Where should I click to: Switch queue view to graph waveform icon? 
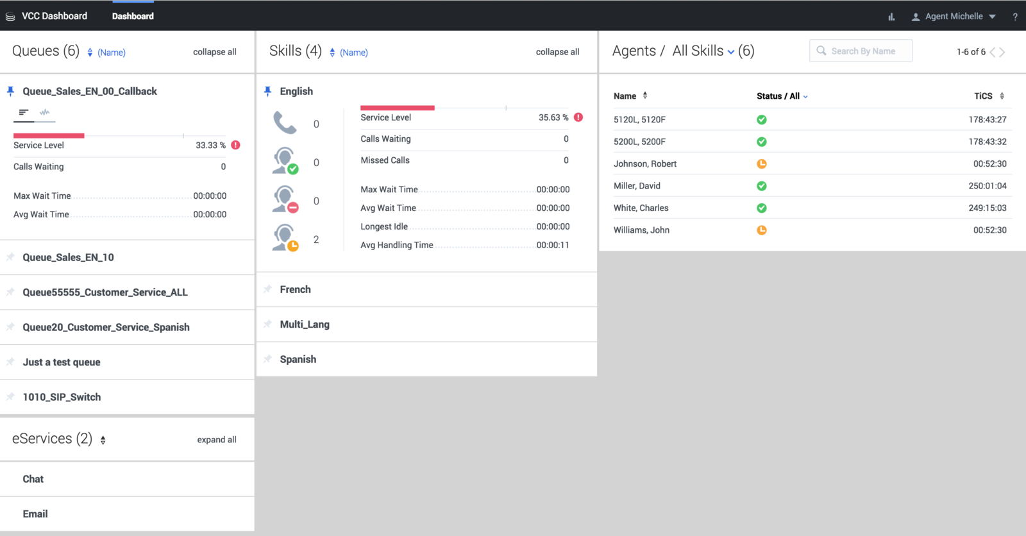point(44,112)
